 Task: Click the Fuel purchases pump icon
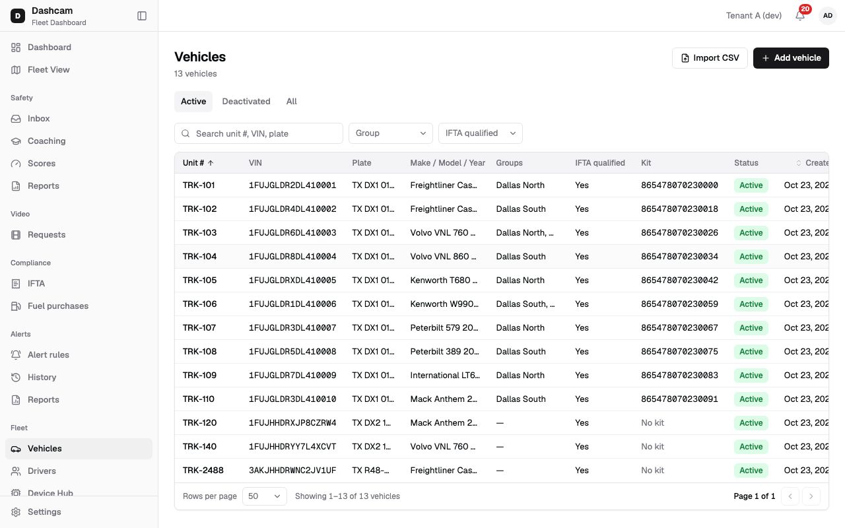click(x=16, y=306)
